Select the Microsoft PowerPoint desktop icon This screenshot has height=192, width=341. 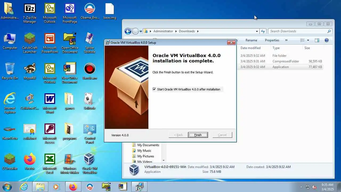tap(50, 43)
